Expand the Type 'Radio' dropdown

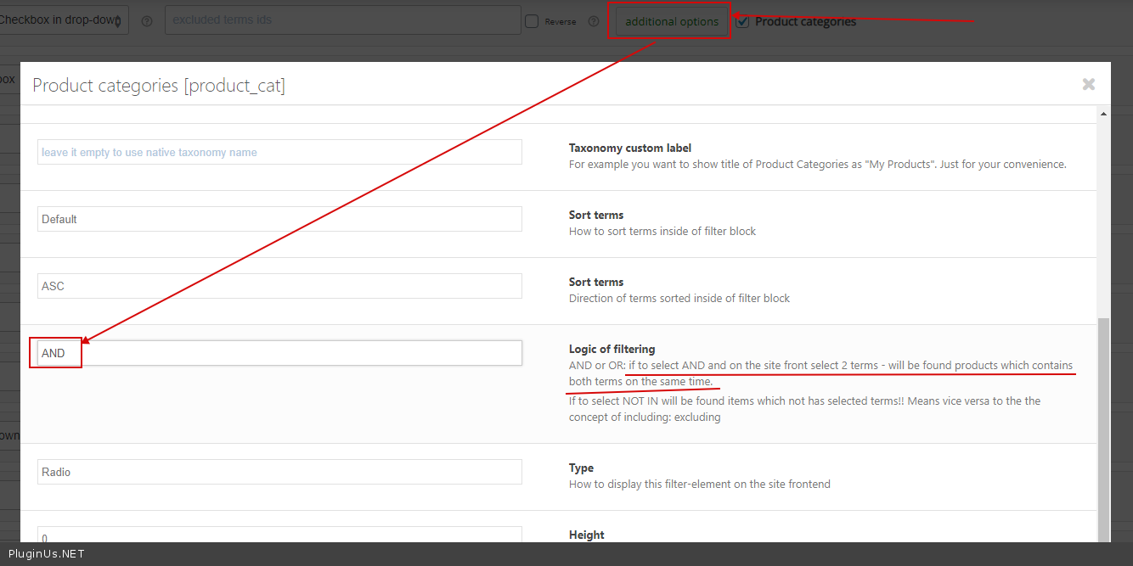point(279,472)
